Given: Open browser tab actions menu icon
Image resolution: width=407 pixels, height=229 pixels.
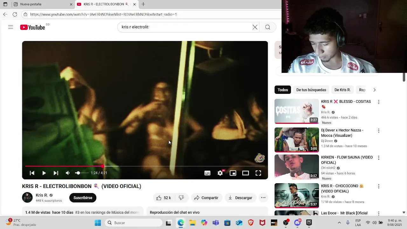Looking at the screenshot, I should (x=5, y=4).
